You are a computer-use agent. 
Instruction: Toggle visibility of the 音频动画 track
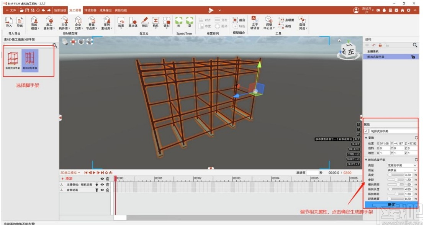(x=102, y=190)
